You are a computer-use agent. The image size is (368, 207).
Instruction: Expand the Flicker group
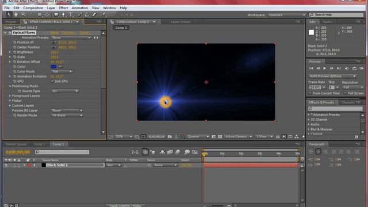tap(10, 101)
